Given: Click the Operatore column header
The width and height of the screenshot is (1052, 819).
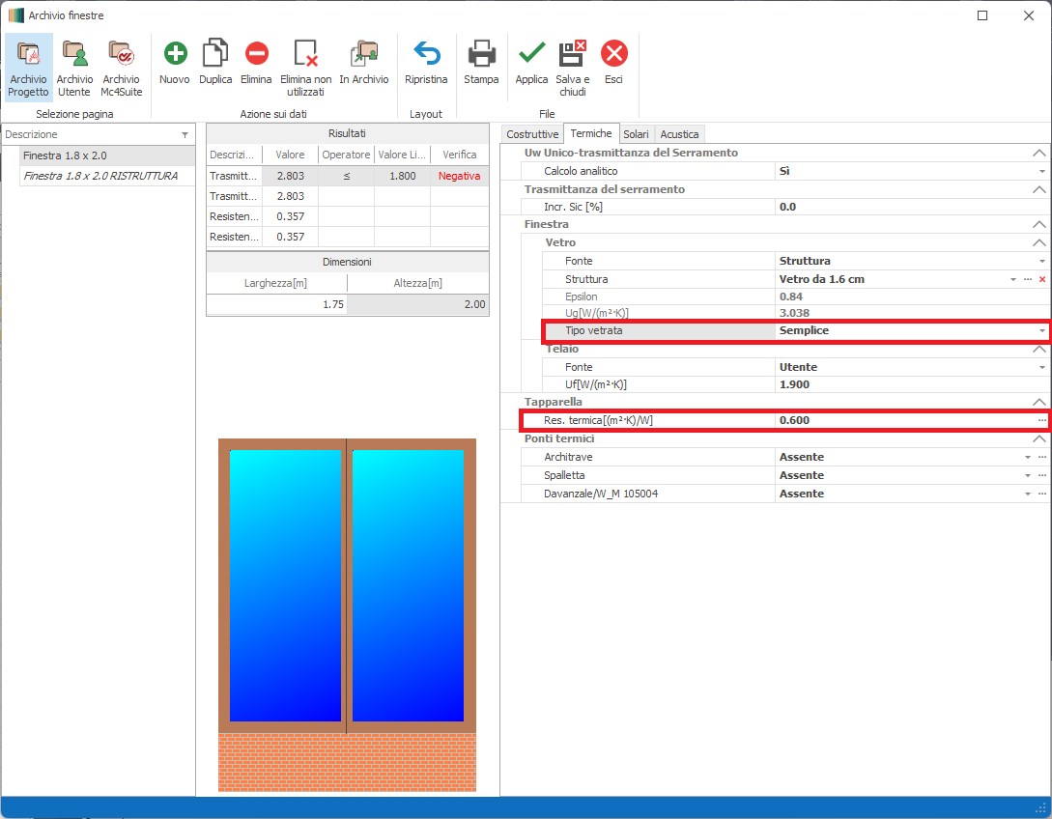Looking at the screenshot, I should (346, 155).
